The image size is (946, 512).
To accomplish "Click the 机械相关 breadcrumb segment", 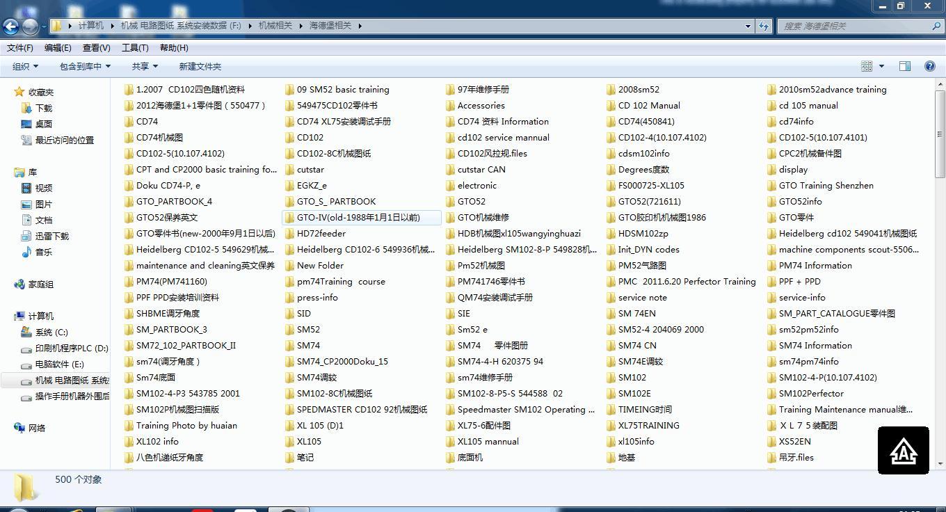I will click(275, 26).
